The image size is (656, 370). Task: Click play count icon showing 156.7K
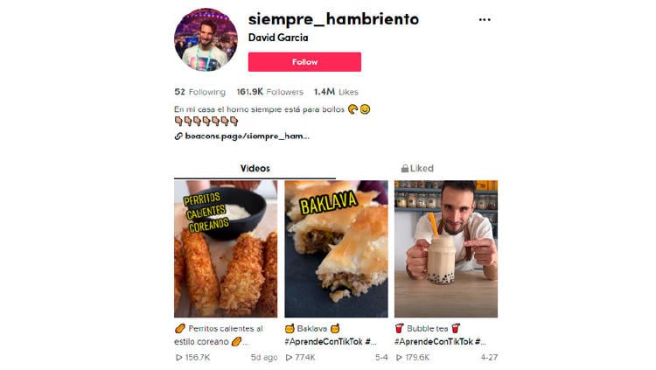coord(178,358)
